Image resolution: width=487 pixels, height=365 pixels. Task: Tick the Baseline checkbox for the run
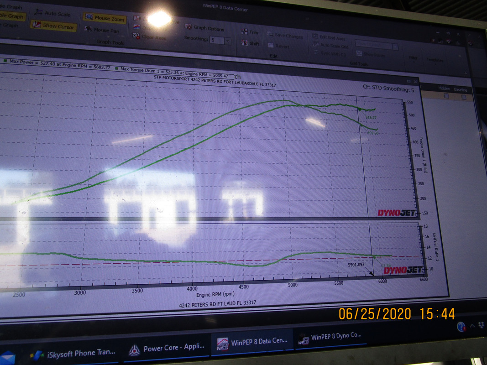point(464,97)
